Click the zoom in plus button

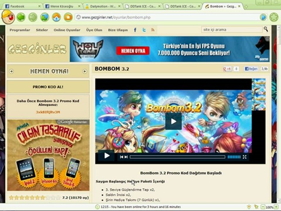pos(277,207)
